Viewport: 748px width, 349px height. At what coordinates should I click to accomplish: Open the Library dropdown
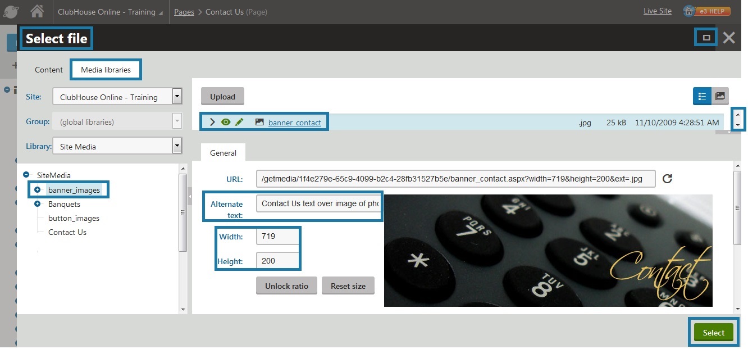click(177, 146)
